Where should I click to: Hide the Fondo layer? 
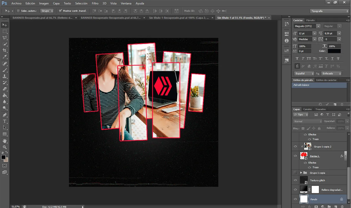[295, 199]
